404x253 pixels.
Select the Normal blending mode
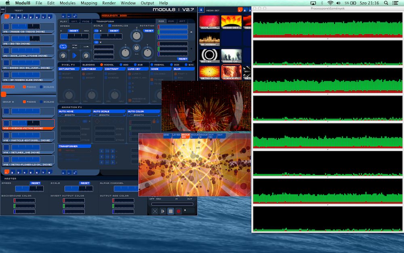click(x=101, y=64)
